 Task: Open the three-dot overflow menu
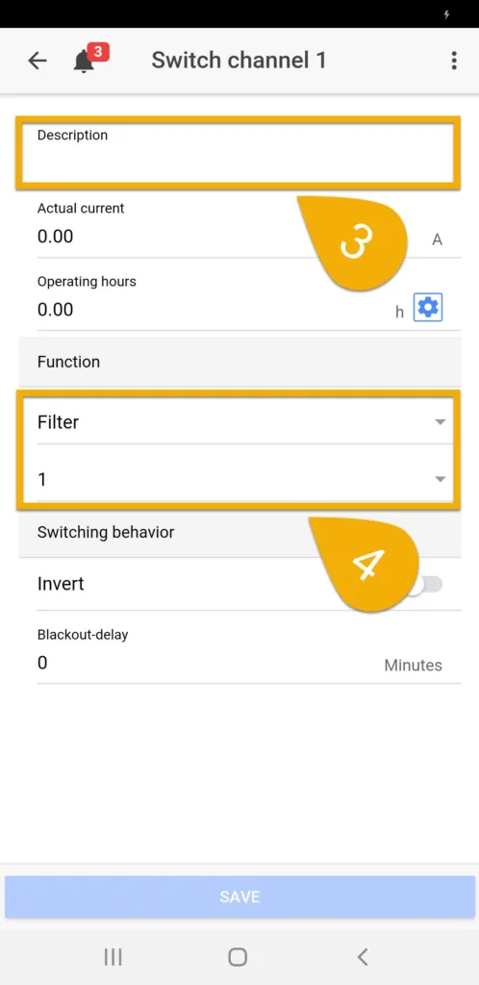pos(454,61)
